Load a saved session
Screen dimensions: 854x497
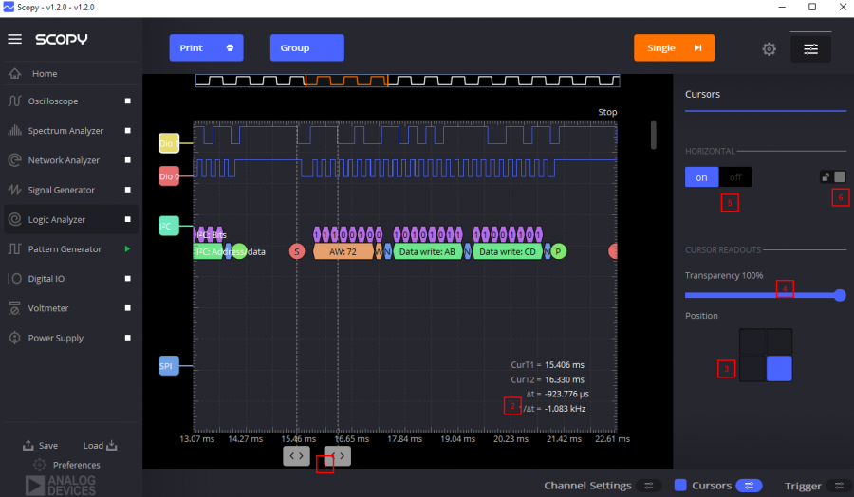101,445
